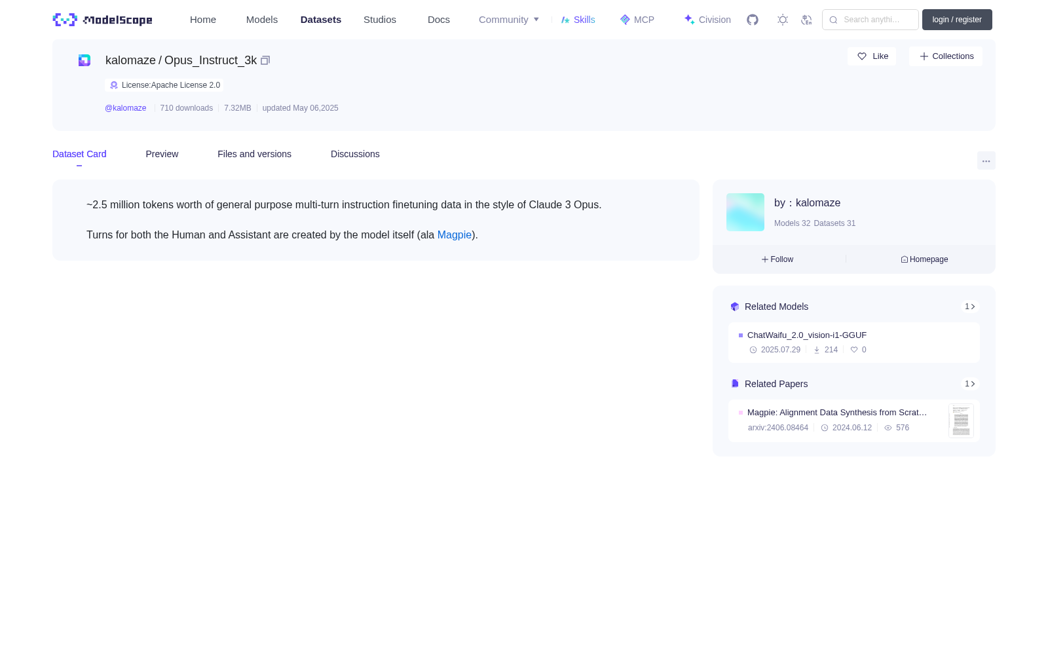Viewport: 1048px width, 655px height.
Task: Open the ModelScope logo homepage
Action: 102,20
